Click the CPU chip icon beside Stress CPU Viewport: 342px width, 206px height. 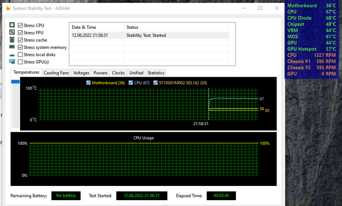click(12, 25)
